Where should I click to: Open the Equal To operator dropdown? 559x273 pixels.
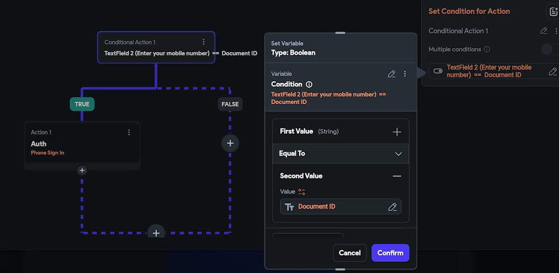pyautogui.click(x=398, y=154)
